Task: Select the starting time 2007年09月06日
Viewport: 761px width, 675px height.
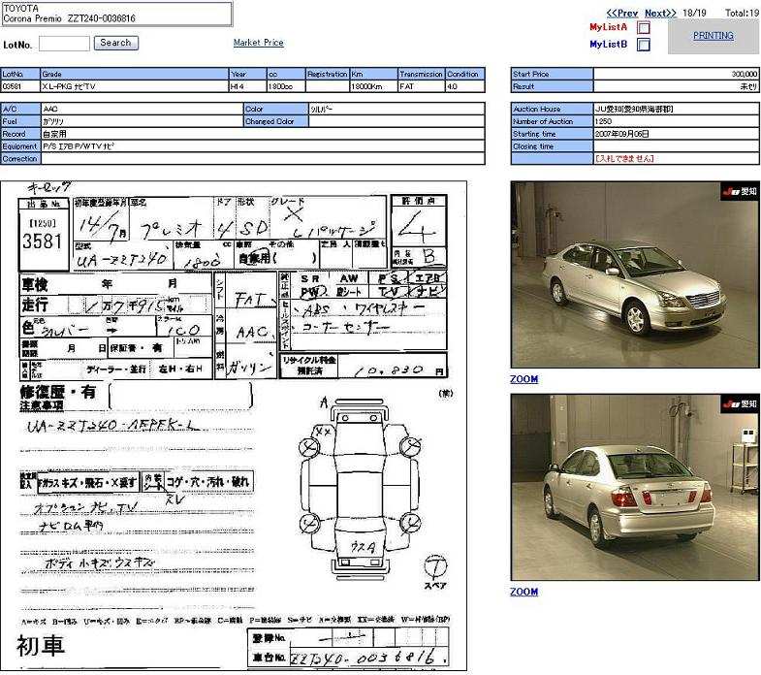Action: coord(676,134)
